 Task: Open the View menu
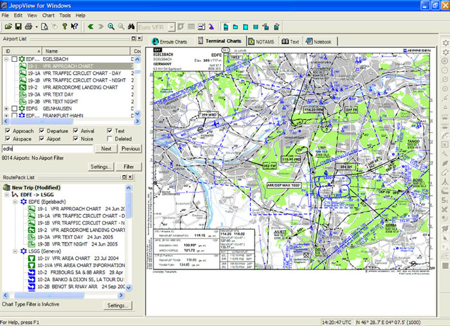[x=32, y=15]
